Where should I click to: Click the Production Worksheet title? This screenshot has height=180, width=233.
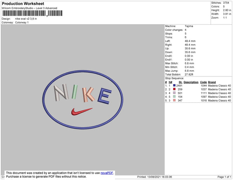click(23, 3)
